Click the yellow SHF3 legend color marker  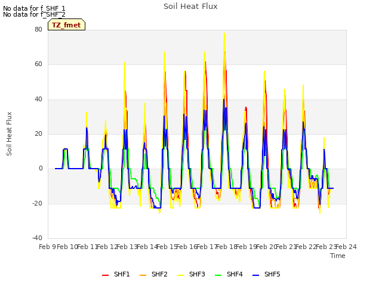(x=180, y=275)
